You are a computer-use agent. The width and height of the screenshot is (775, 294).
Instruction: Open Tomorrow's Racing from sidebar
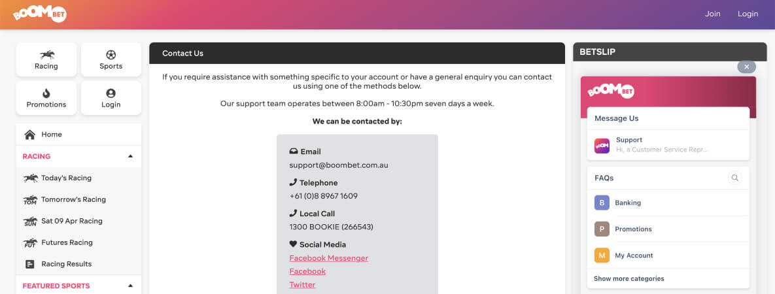78,200
